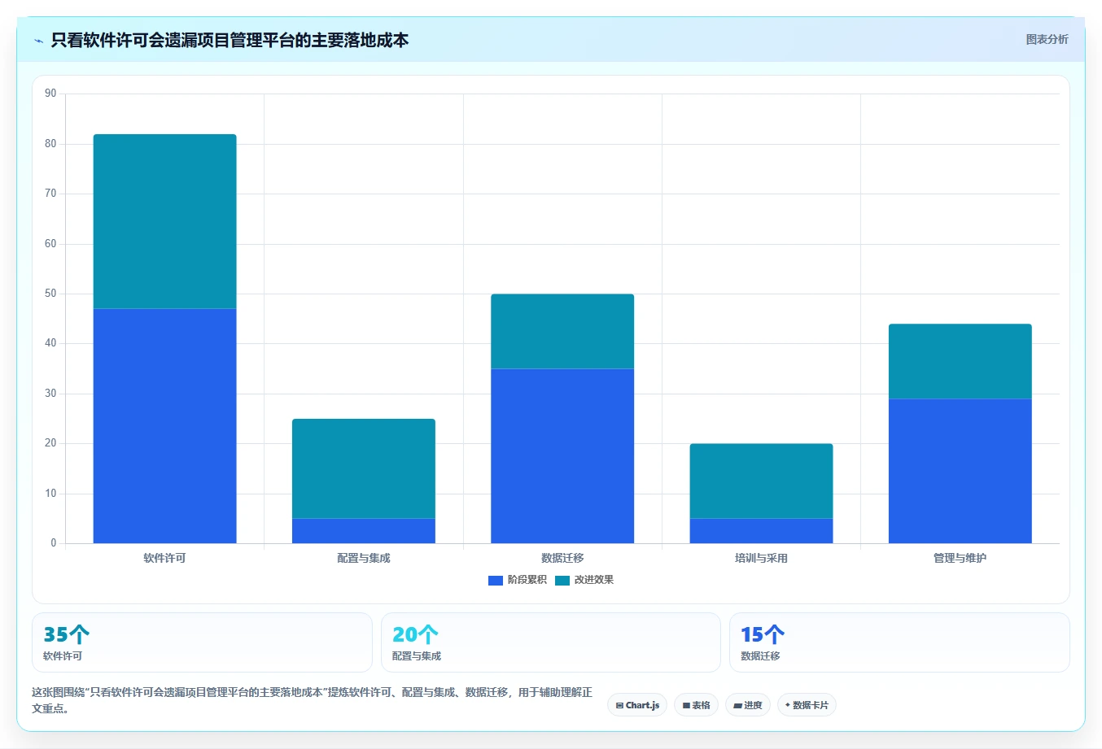Screen dimensions: 1102x749
Task: Click the y-axis value 50
Action: 51,294
